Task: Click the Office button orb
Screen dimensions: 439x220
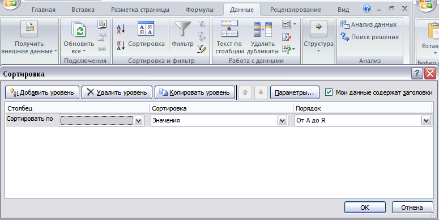Action: 11,3
